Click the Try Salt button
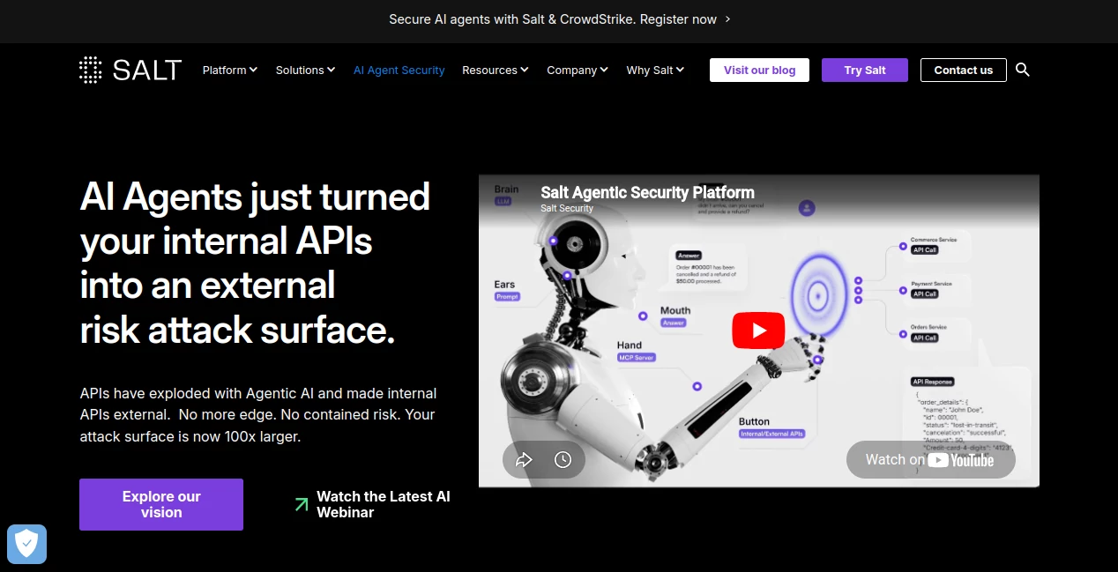The width and height of the screenshot is (1118, 572). [865, 70]
